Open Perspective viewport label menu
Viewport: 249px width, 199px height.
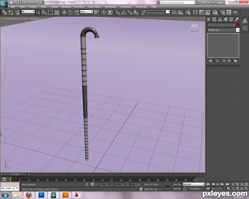pyautogui.click(x=12, y=19)
